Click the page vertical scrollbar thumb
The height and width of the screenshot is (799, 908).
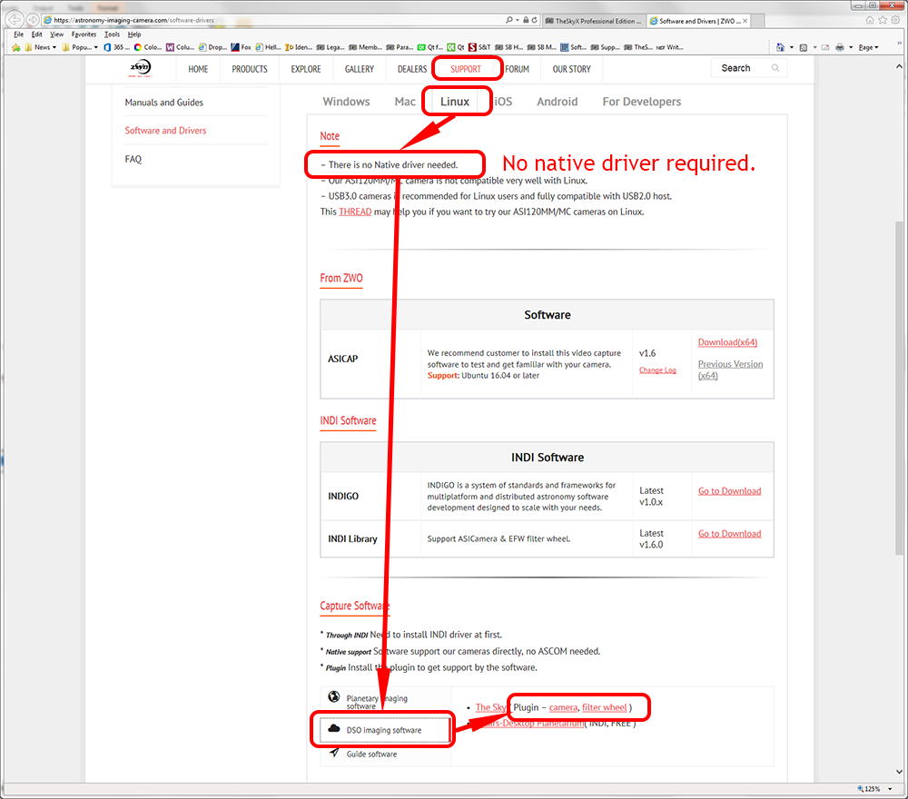pyautogui.click(x=899, y=388)
